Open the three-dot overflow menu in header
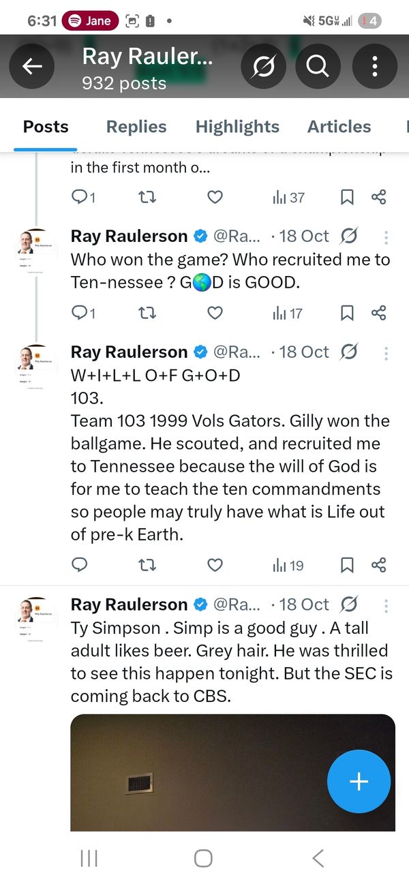The height and width of the screenshot is (886, 409). tap(374, 66)
